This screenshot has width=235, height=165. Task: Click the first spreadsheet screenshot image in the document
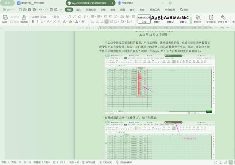click(160, 84)
